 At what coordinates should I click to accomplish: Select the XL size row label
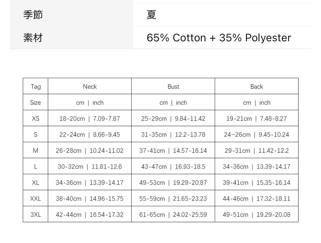[x=35, y=183]
